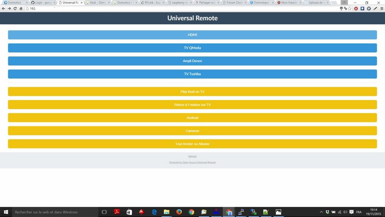Open the Windows Start menu
This screenshot has width=385, height=217.
coord(6,212)
